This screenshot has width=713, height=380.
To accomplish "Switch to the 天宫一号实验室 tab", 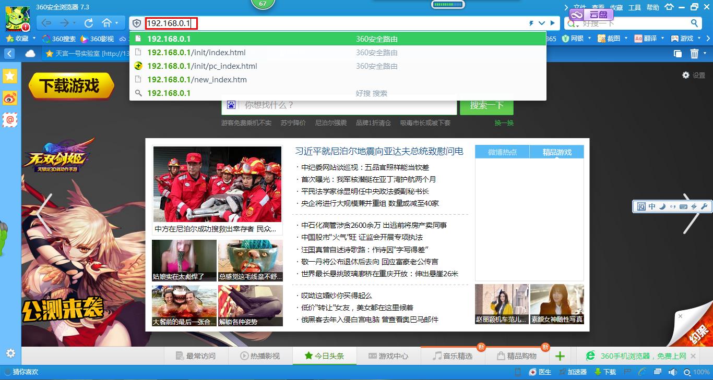I will point(86,54).
